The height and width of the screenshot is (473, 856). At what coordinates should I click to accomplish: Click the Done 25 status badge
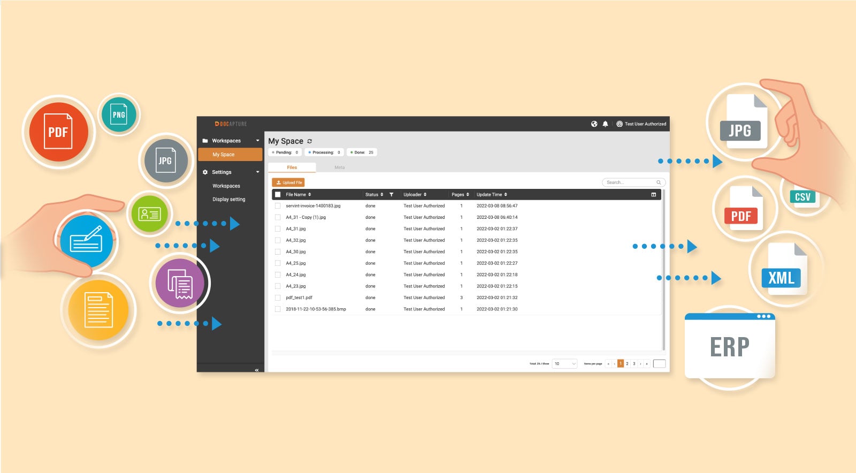click(x=362, y=152)
